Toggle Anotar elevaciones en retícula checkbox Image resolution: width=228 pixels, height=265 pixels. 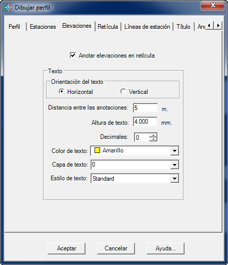tap(73, 55)
